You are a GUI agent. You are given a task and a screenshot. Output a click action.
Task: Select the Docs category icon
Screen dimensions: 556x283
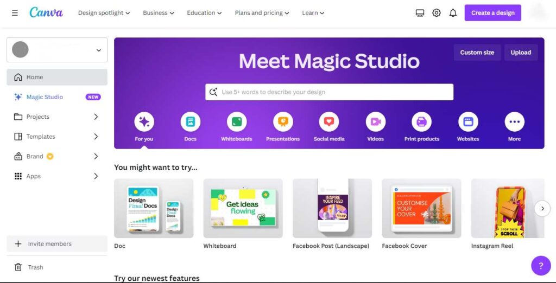191,122
